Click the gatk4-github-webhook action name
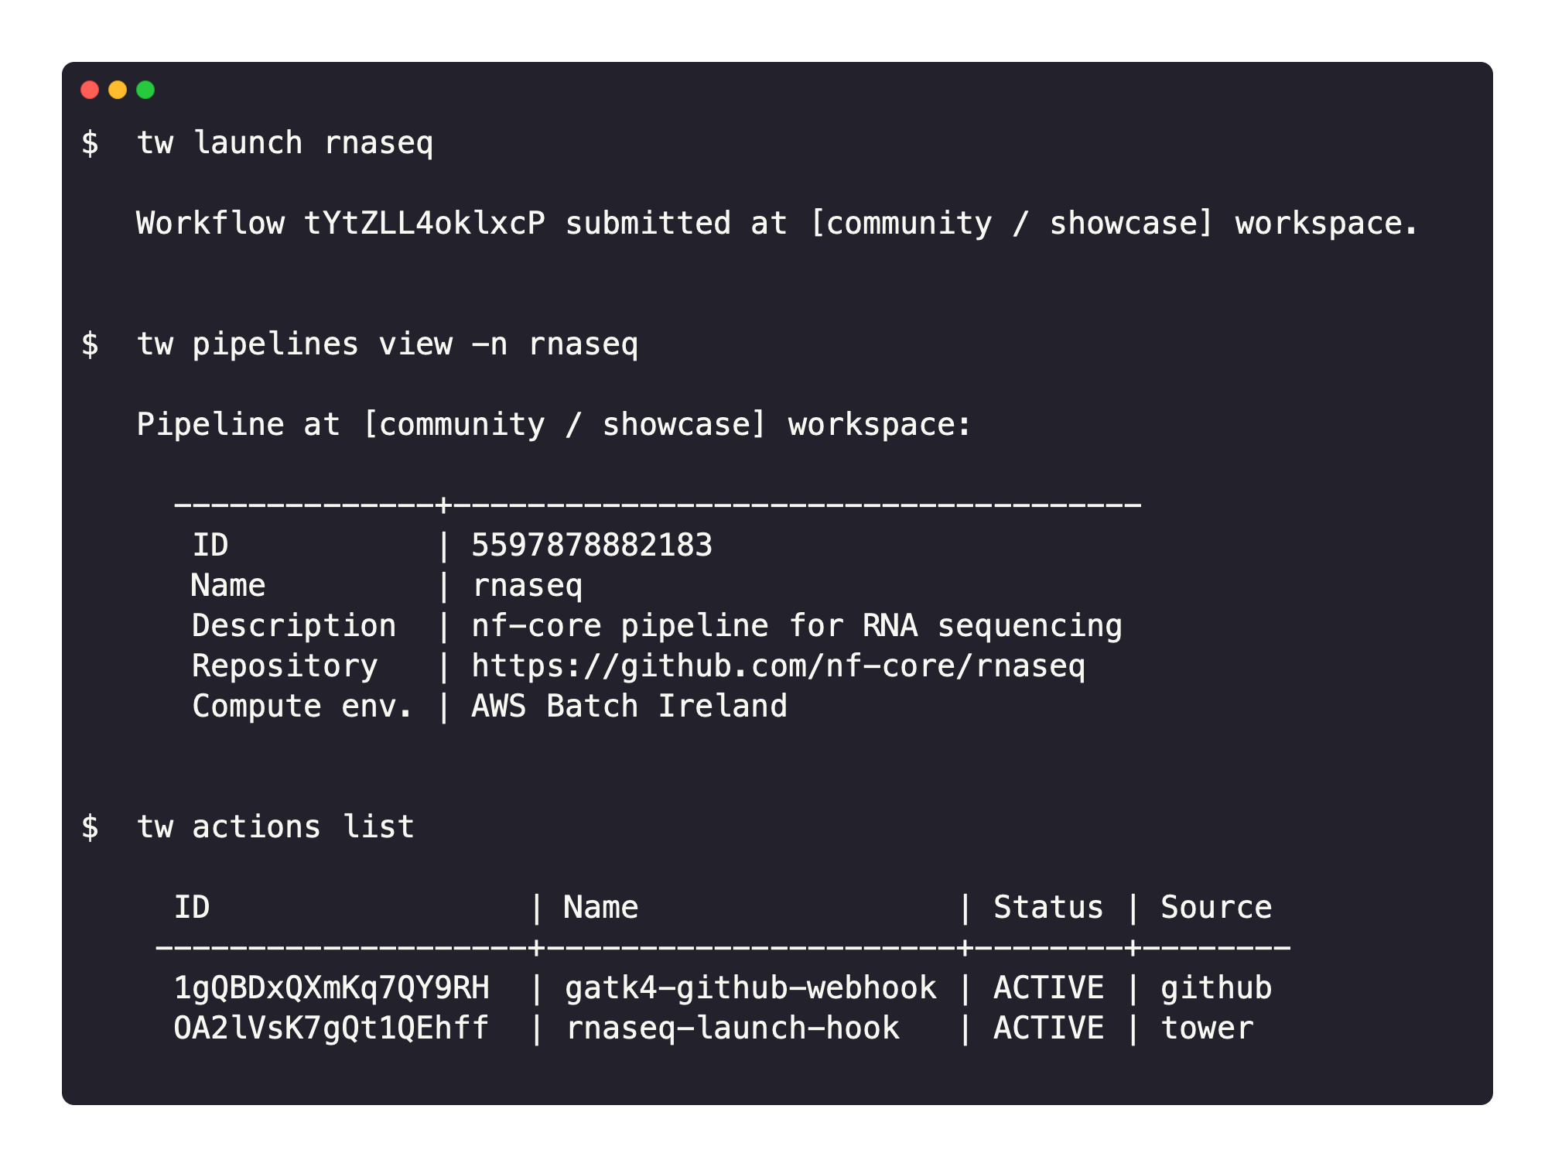Screen dimensions: 1555x1167 [x=750, y=988]
